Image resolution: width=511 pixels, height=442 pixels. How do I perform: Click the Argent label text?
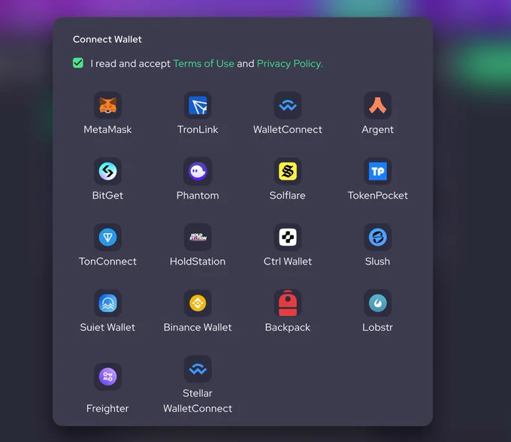pos(377,130)
